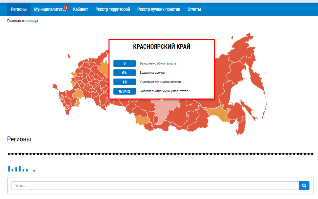Click the 0 Выполнено обязательств value badge
Viewport: 318px width, 199px height.
tap(125, 63)
